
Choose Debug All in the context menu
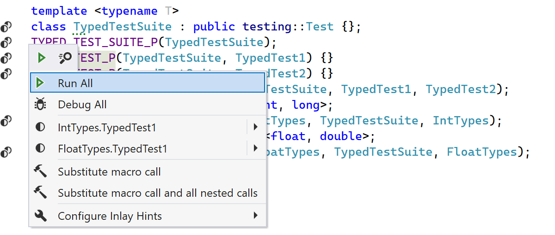coord(82,105)
